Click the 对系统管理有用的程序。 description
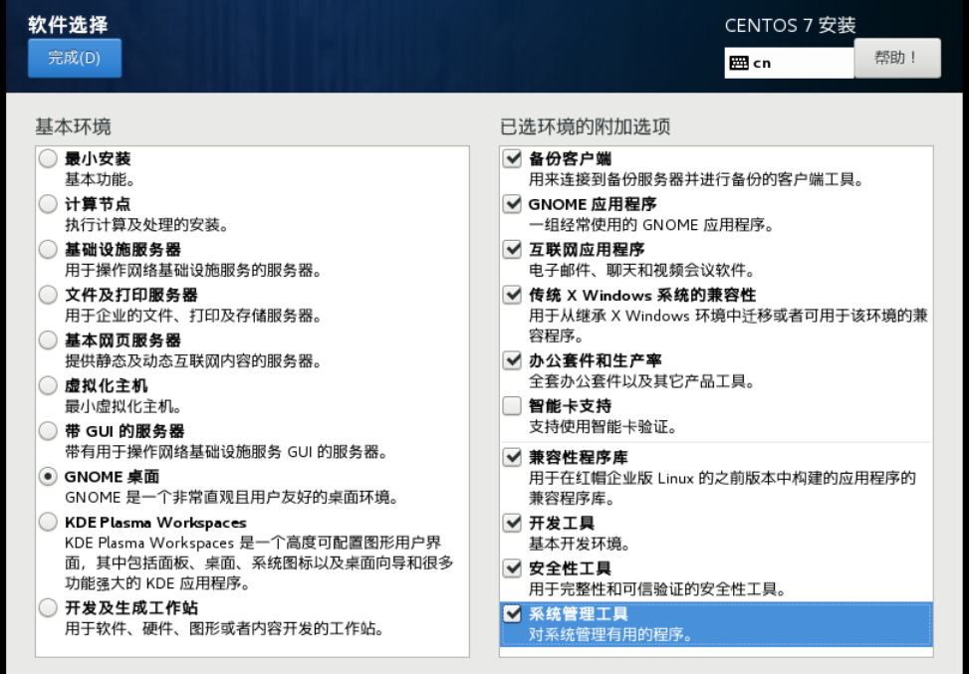The width and height of the screenshot is (969, 674). pos(610,634)
